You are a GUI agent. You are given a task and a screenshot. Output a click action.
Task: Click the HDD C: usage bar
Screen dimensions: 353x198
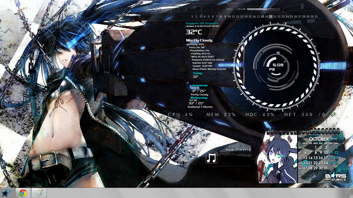[263, 9]
